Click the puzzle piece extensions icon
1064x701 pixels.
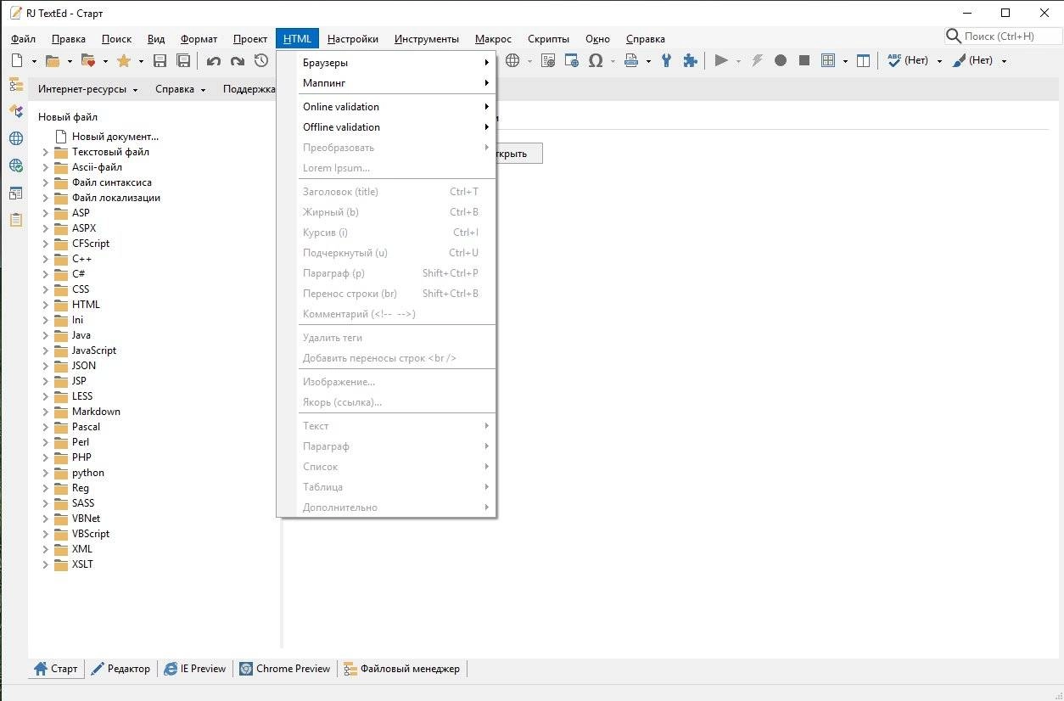691,60
